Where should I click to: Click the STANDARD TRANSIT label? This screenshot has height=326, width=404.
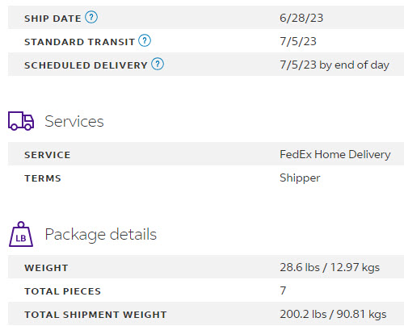tap(79, 42)
